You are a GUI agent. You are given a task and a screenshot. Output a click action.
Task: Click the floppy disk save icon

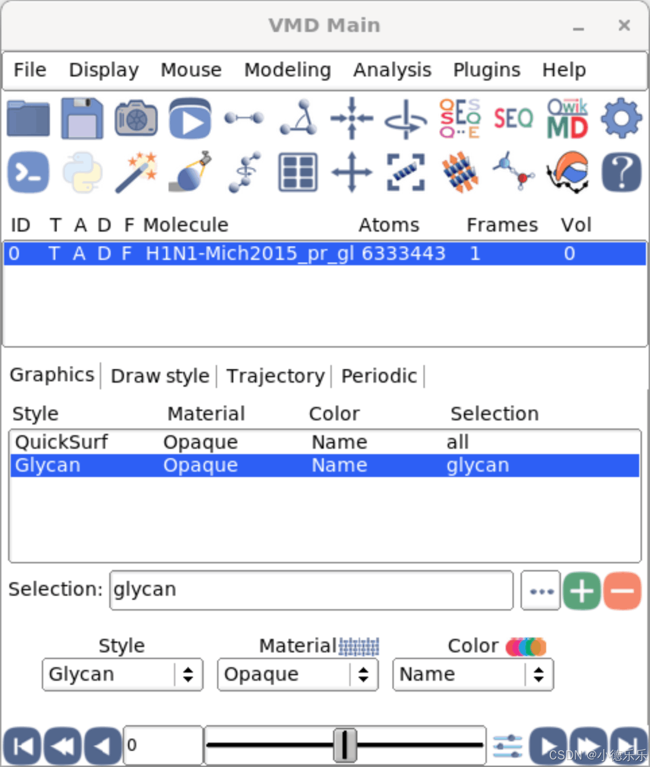[82, 119]
